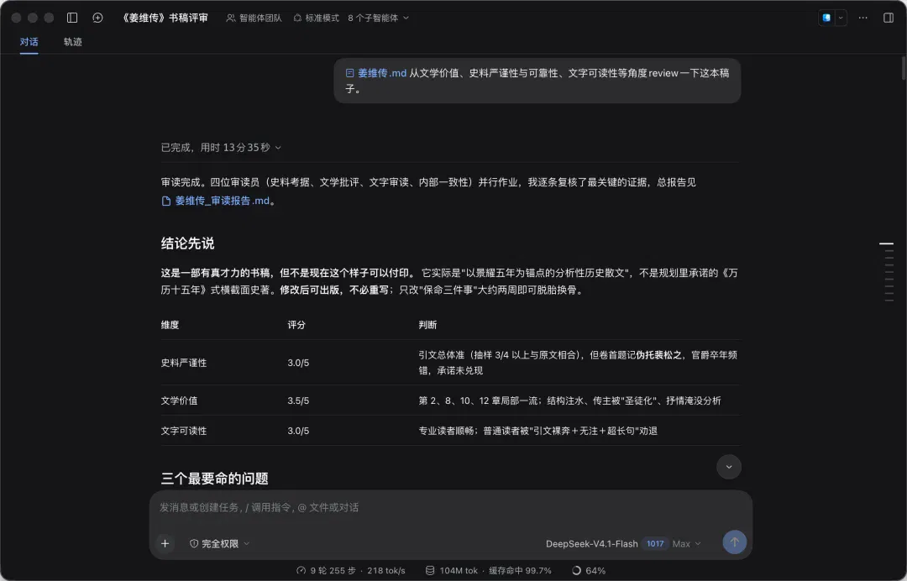Viewport: 907px width, 581px height.
Task: Expand the 8 个子智能体 dropdown
Action: coord(378,18)
